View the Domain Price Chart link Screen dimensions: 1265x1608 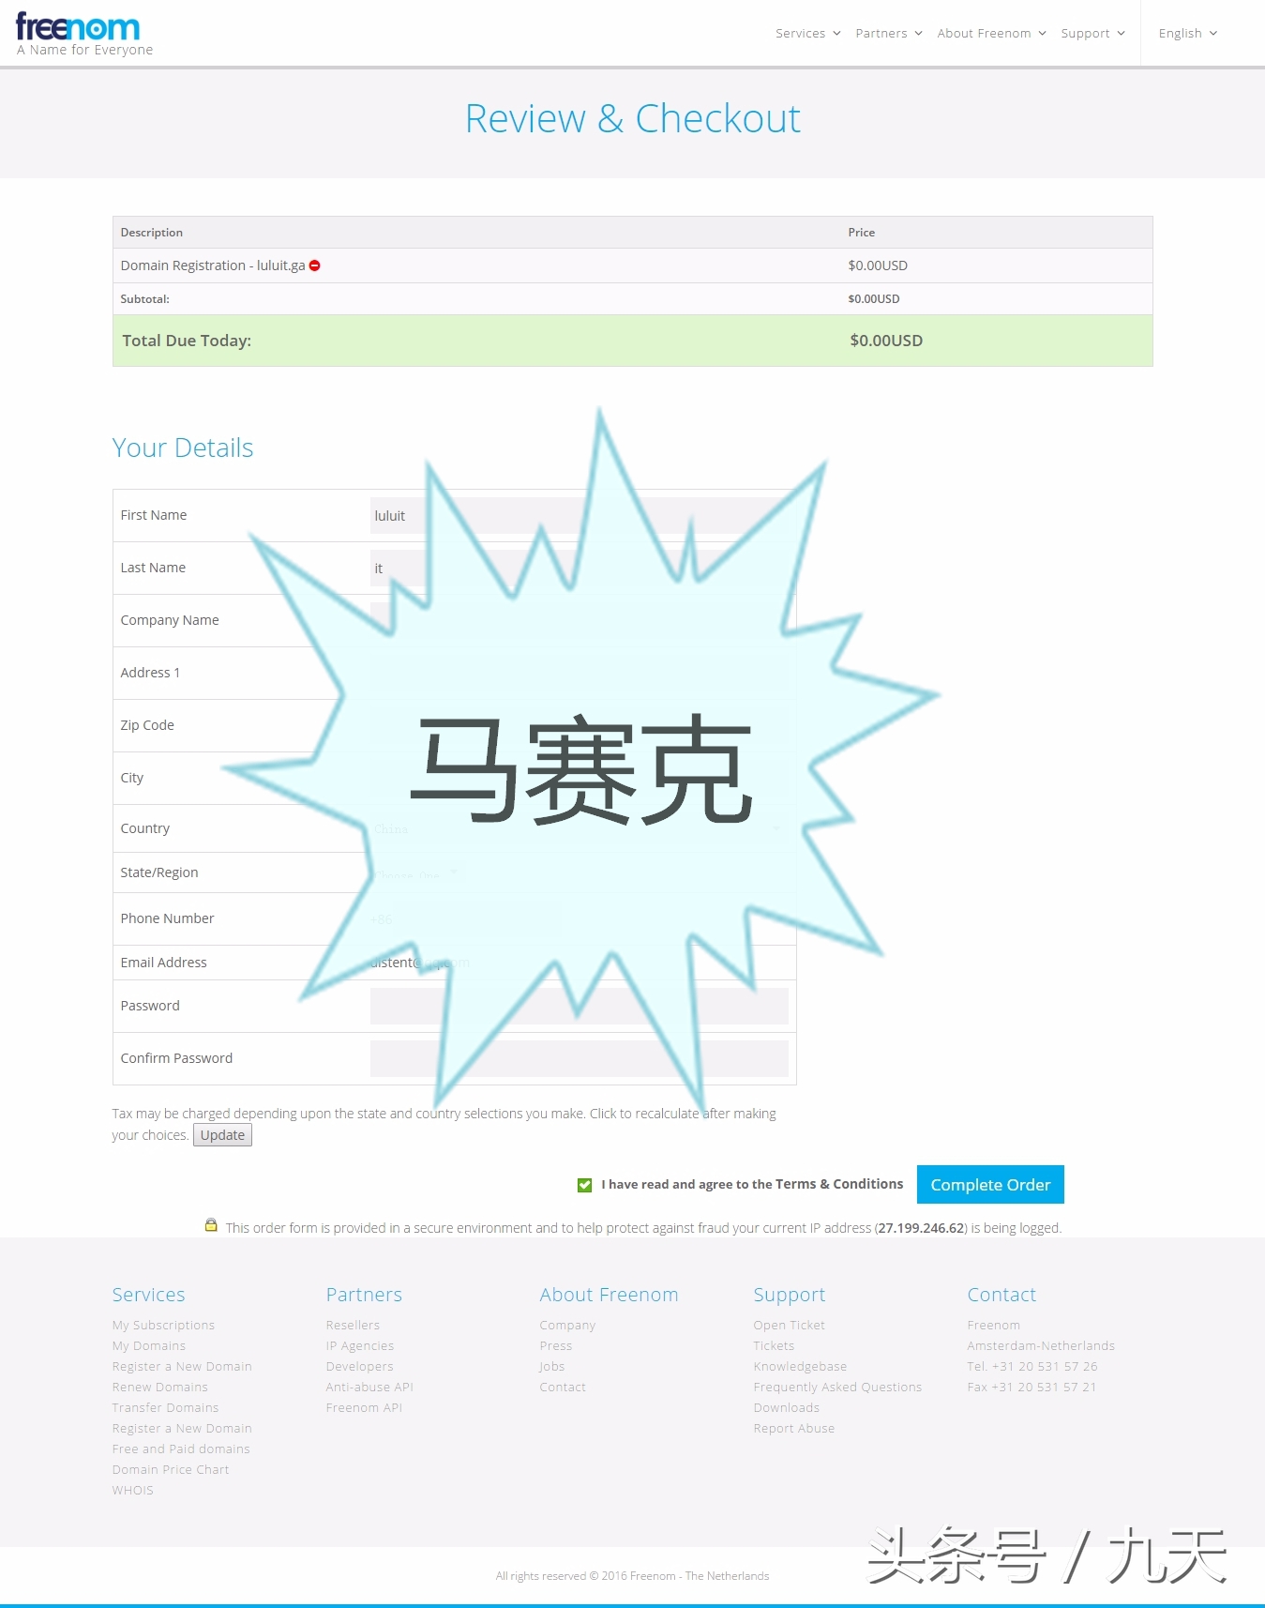170,1469
